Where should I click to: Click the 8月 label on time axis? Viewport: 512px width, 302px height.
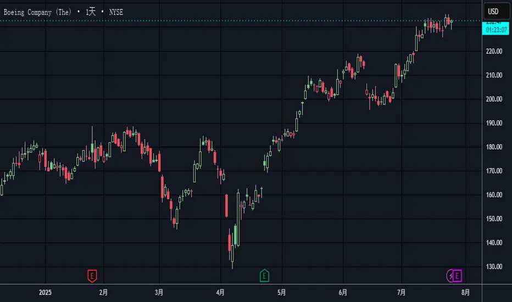pos(466,293)
